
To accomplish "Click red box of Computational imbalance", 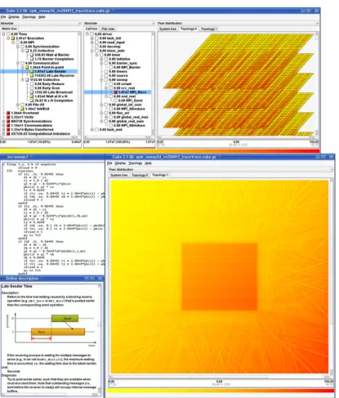I will pos(8,134).
